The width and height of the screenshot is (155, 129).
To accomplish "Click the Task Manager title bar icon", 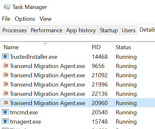I will 7,7.
